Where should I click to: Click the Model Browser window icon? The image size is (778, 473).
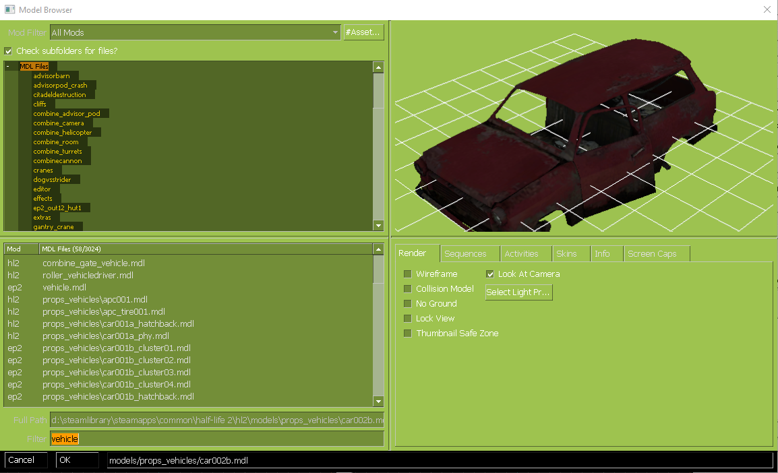point(9,9)
